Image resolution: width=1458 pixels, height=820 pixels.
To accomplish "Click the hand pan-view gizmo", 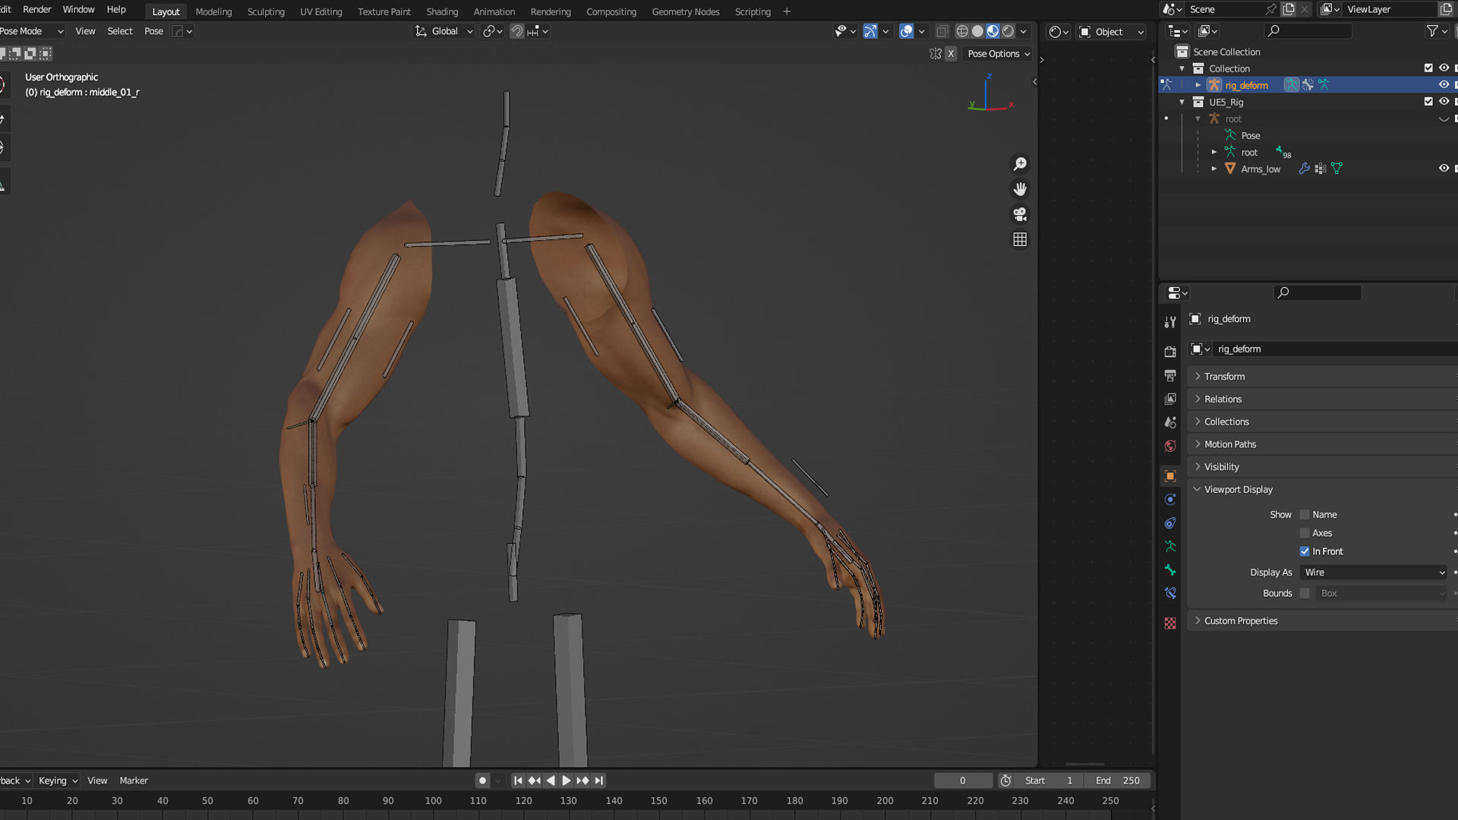I will (1020, 189).
